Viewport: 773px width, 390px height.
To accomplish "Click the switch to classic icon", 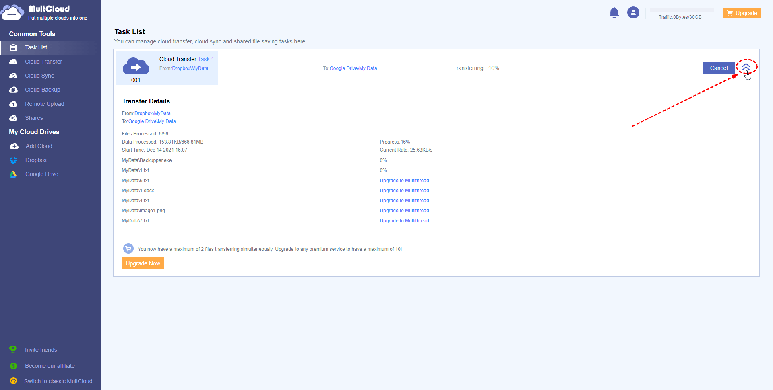I will tap(13, 380).
